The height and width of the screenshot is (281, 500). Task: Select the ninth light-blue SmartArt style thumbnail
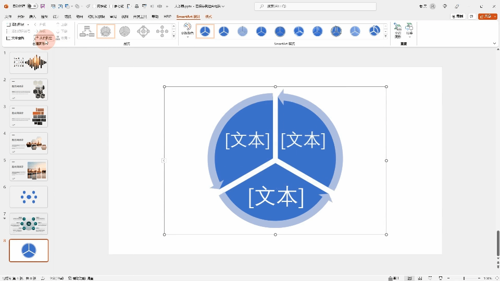[355, 31]
